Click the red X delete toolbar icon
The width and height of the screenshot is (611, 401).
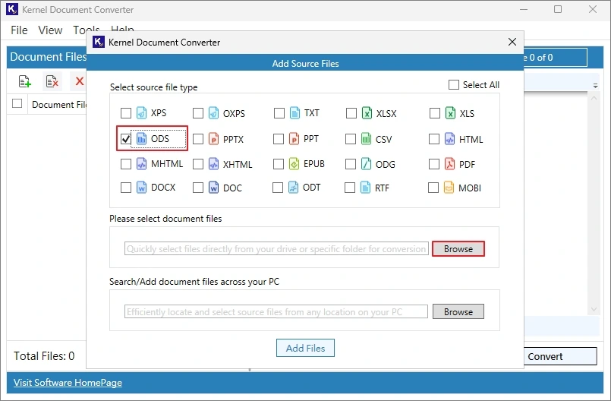[x=80, y=81]
